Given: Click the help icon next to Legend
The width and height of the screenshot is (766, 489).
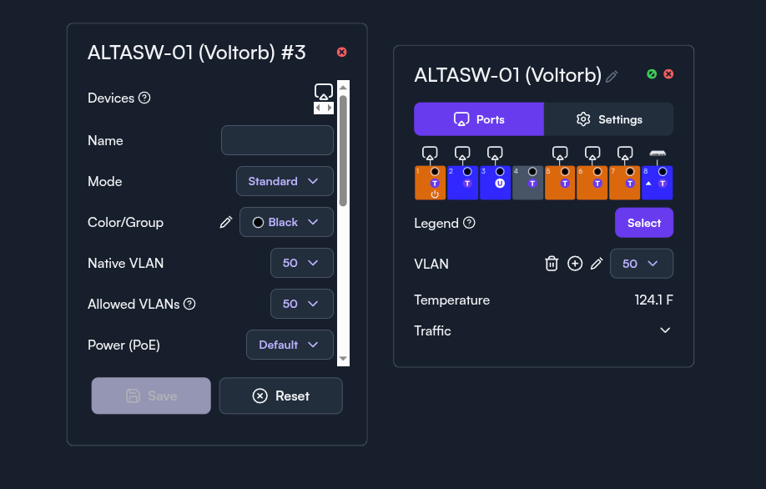Looking at the screenshot, I should coord(469,223).
